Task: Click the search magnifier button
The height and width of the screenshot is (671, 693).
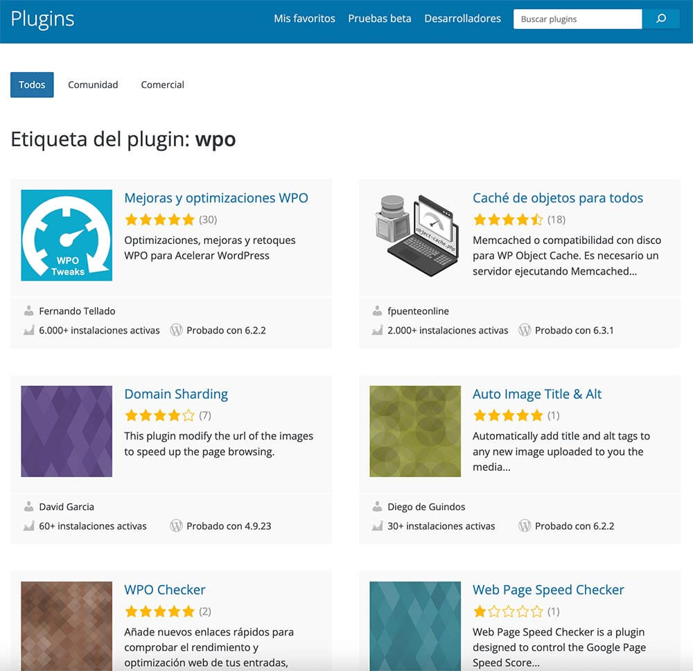Action: (x=660, y=19)
